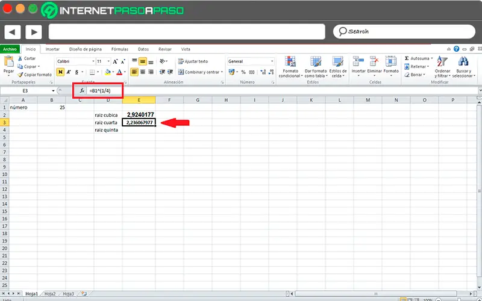
Task: Toggle Ajustar texto wrap text
Action: pyautogui.click(x=193, y=61)
